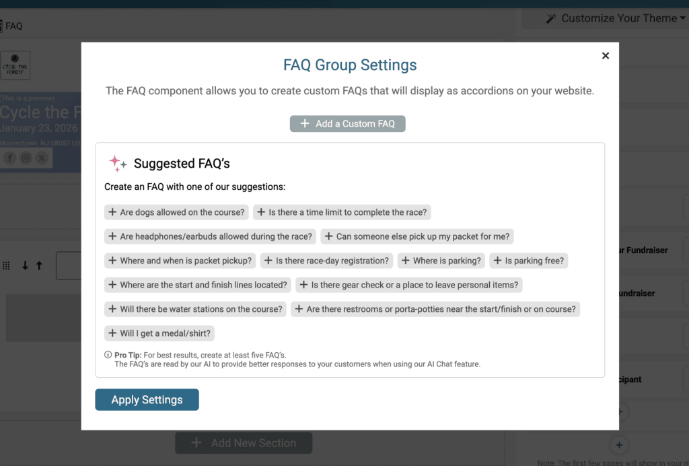
Task: Add the packet pickup by someone else FAQ
Action: (x=418, y=236)
